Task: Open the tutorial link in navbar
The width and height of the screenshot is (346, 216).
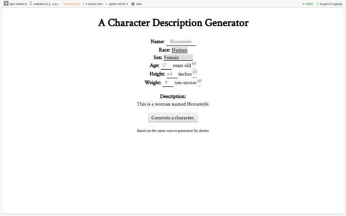Action: 72,4
